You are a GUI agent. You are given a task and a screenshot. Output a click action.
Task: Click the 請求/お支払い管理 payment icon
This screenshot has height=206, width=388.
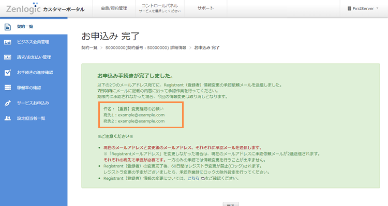8,57
